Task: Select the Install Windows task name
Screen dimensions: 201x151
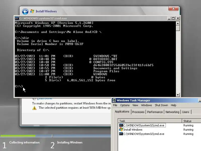Action: (133, 130)
